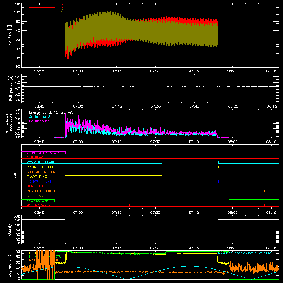
Task: Click the '150' tick on Quality axis
Action: 17,230
